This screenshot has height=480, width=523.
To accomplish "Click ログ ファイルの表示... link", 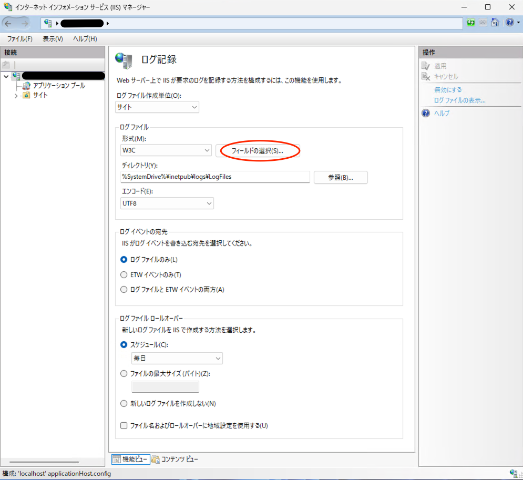I will (x=459, y=100).
